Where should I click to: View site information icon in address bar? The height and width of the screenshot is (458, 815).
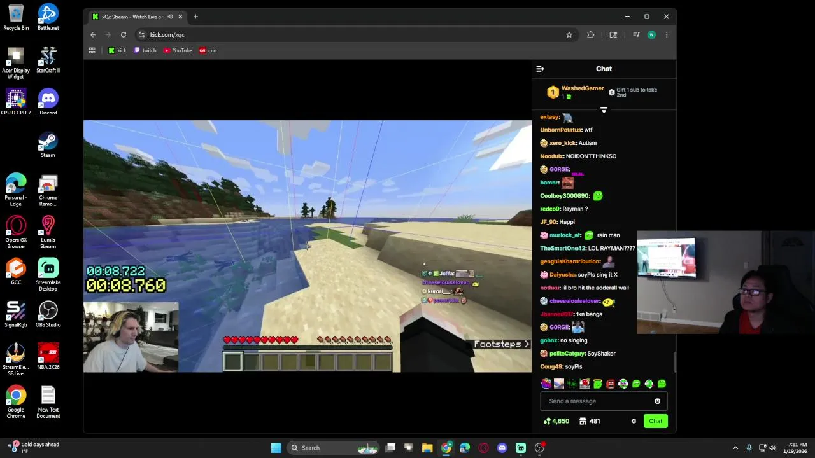pyautogui.click(x=142, y=35)
